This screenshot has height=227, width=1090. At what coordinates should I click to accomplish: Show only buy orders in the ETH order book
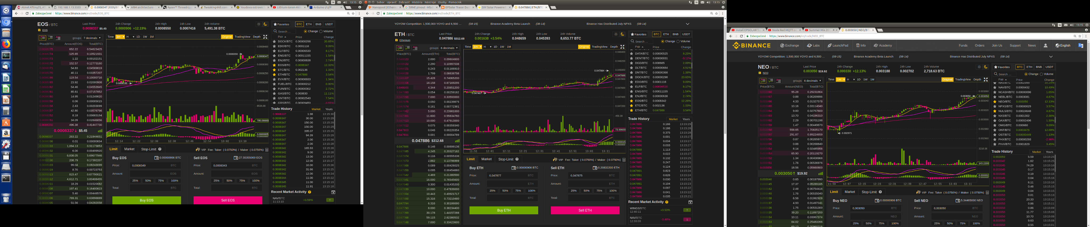(407, 48)
